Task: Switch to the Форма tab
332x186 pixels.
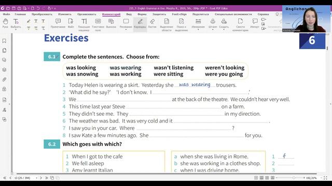Action: click(142, 14)
